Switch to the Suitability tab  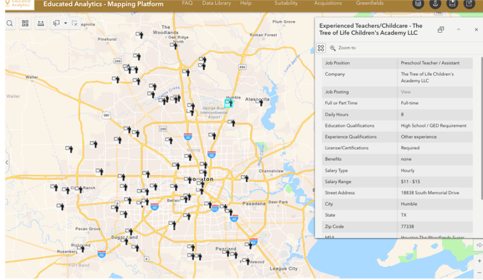[x=286, y=3]
